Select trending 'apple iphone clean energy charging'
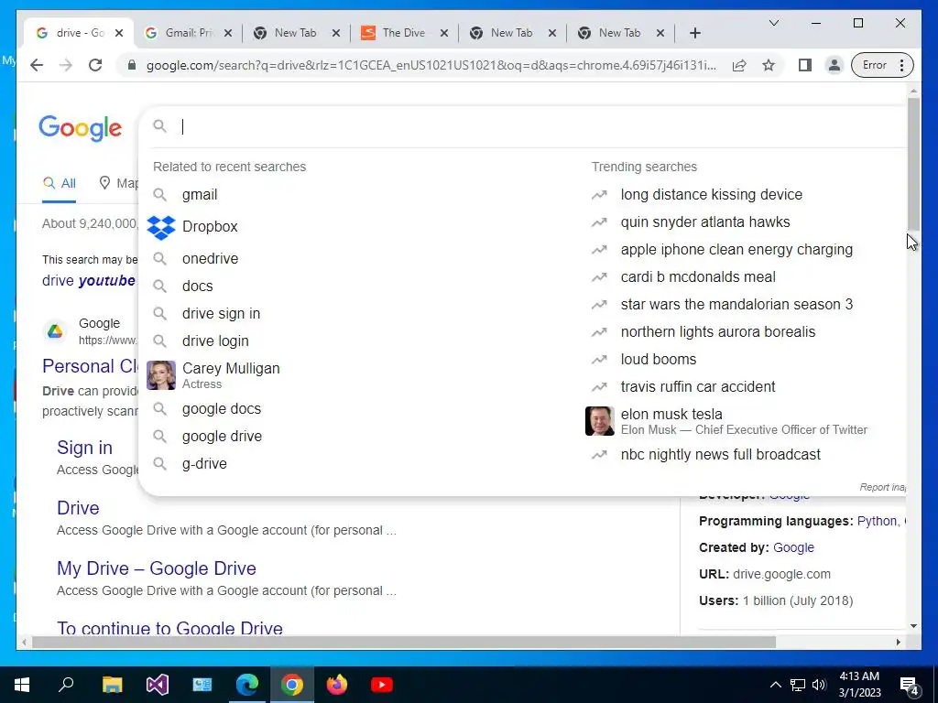This screenshot has width=938, height=703. coord(736,249)
